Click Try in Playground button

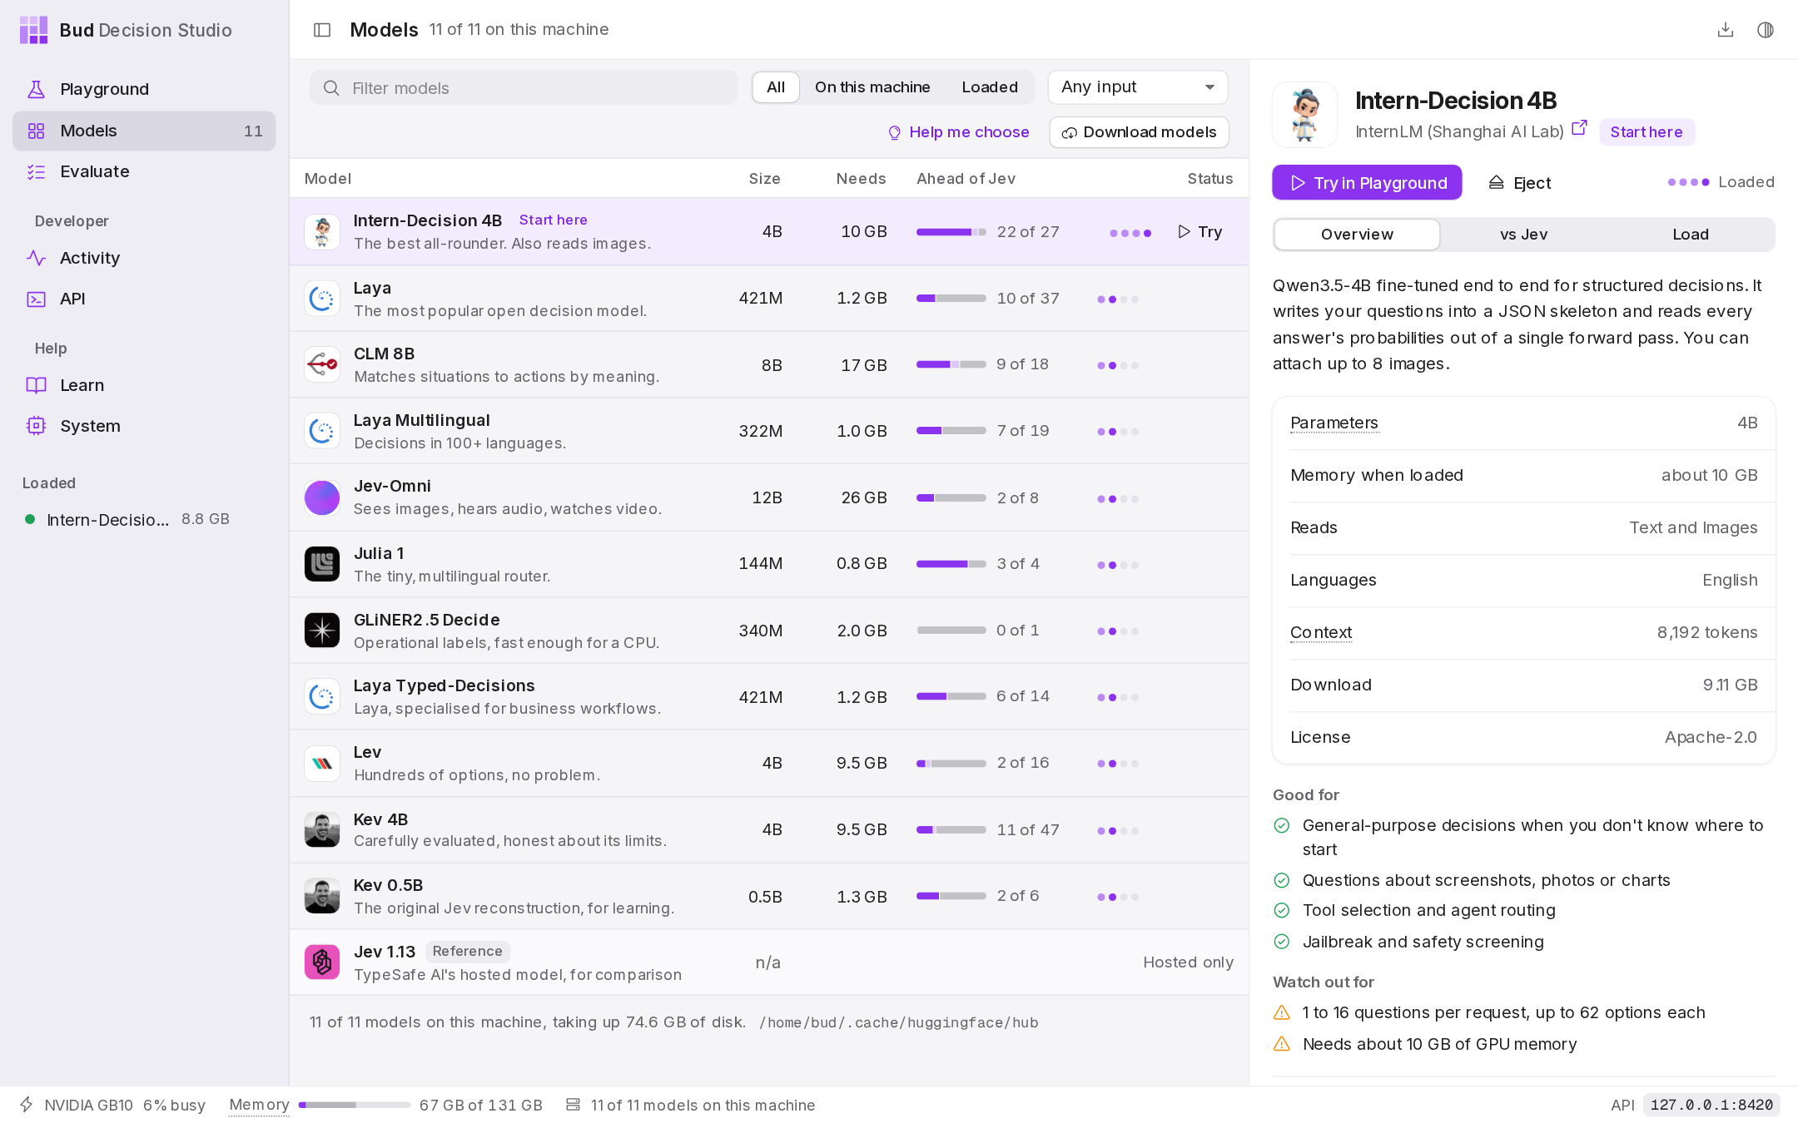click(1367, 183)
